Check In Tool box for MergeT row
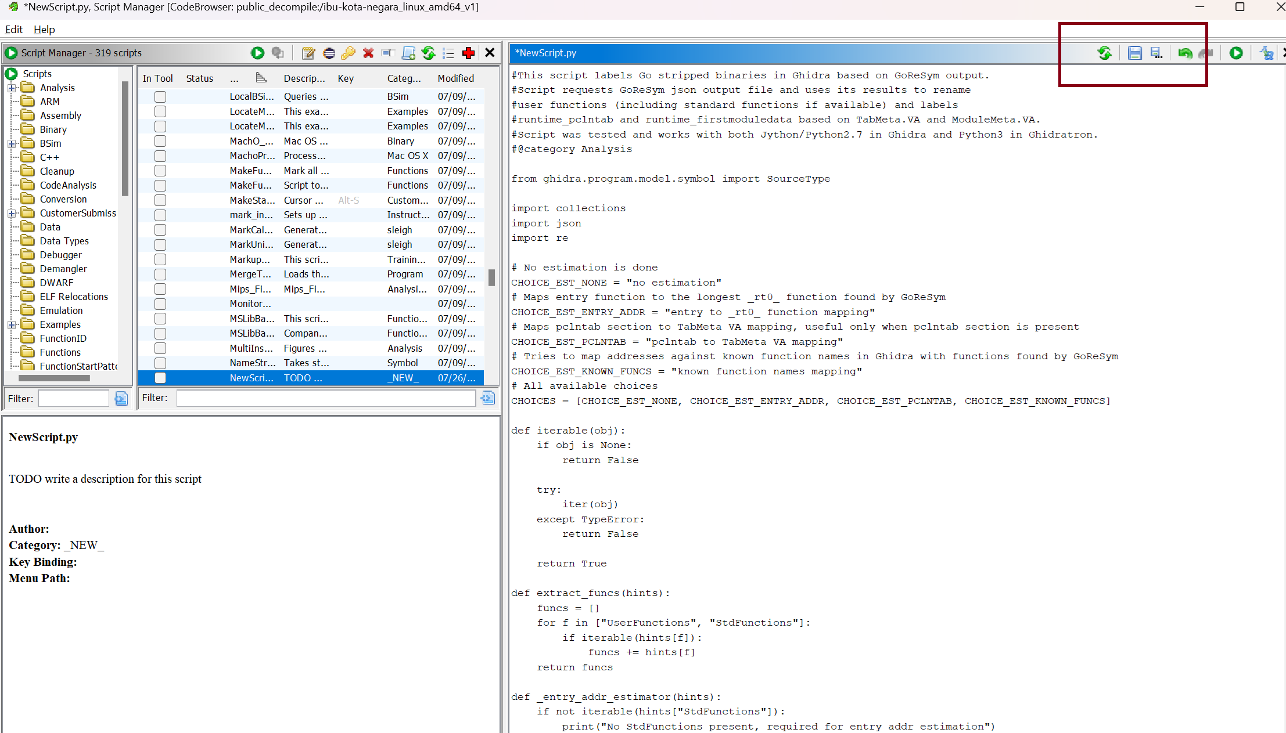This screenshot has width=1286, height=733. [160, 275]
